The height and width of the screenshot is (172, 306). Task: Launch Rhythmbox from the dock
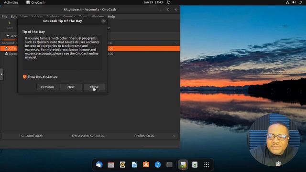pyautogui.click(x=122, y=164)
